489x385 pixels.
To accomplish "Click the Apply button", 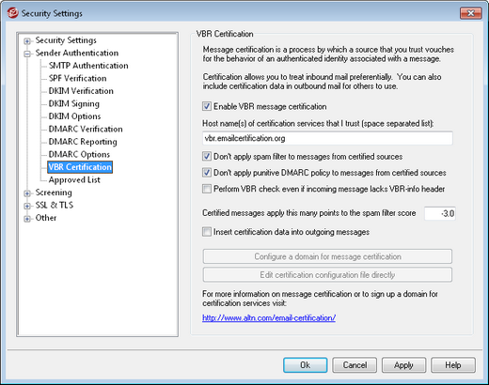I will 403,365.
